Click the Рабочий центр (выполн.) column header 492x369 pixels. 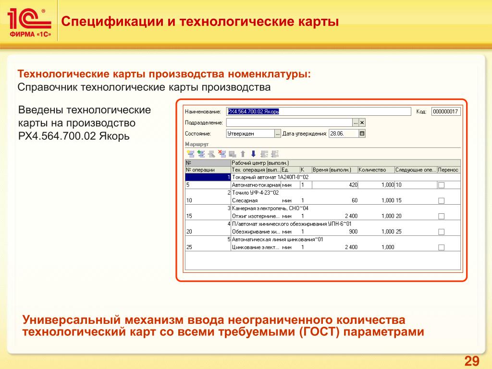[345, 163]
